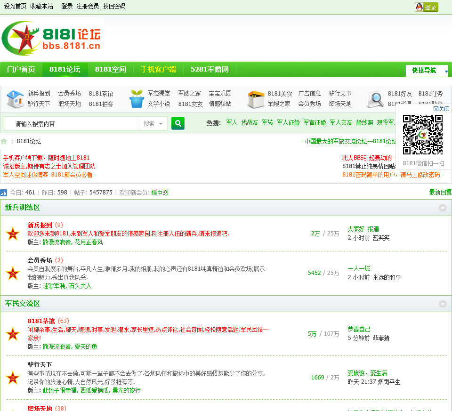Open 8181美食 quick link
452x411 pixels.
coord(280,94)
